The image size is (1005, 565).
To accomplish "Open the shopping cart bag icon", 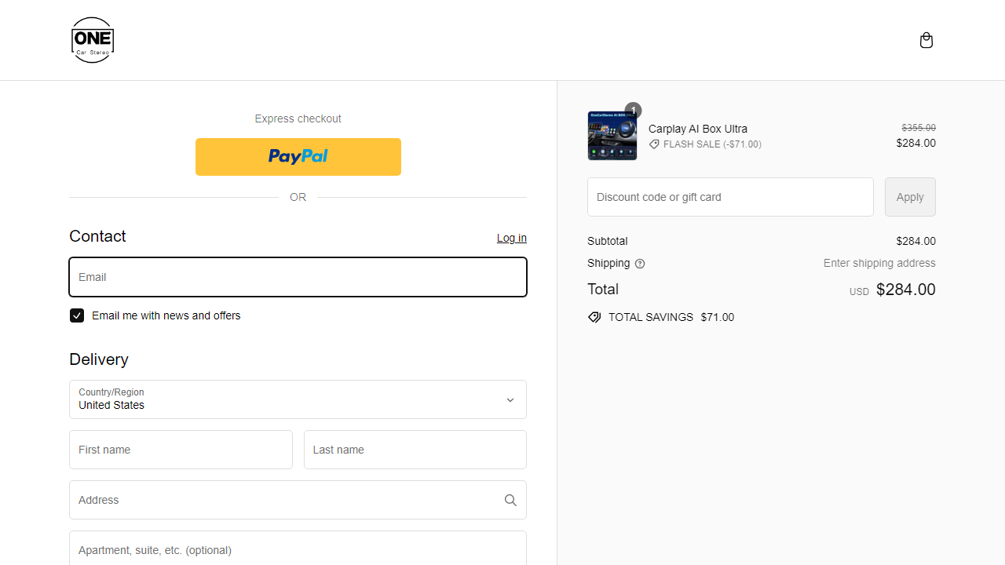I will pos(926,40).
